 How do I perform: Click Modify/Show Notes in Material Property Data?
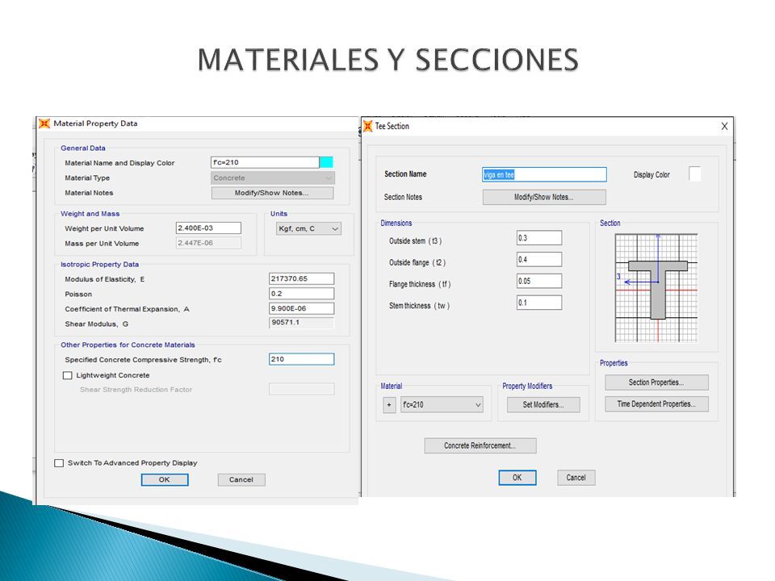coord(272,193)
